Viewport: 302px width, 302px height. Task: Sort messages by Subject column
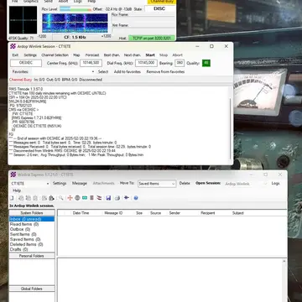(x=238, y=213)
